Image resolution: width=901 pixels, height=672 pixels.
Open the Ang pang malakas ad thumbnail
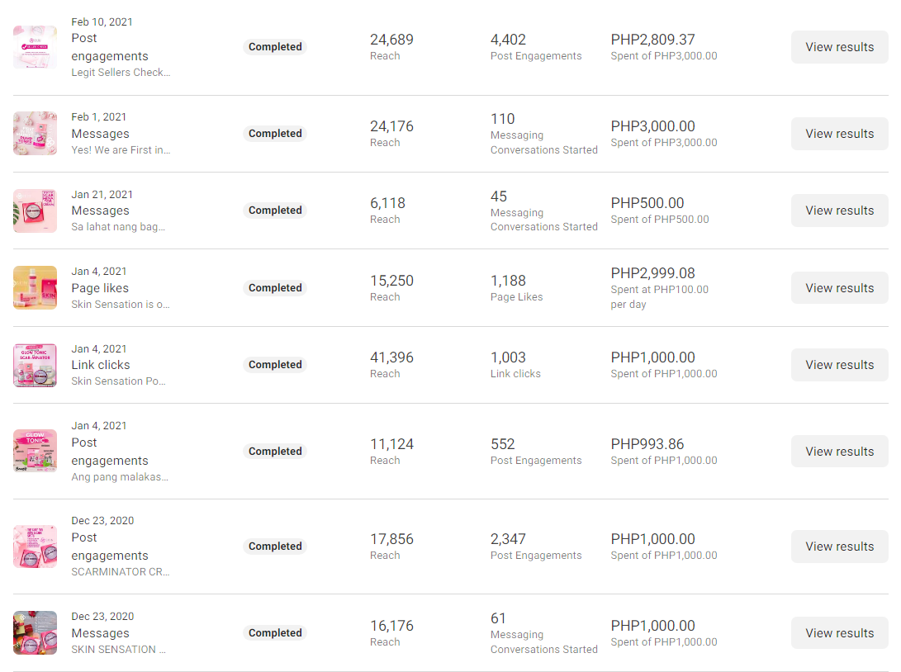click(35, 452)
